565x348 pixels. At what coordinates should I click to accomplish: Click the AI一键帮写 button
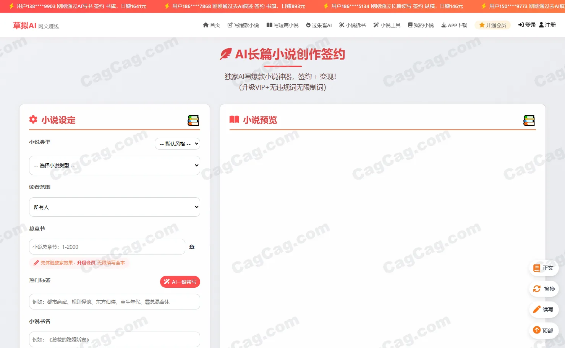(x=180, y=282)
